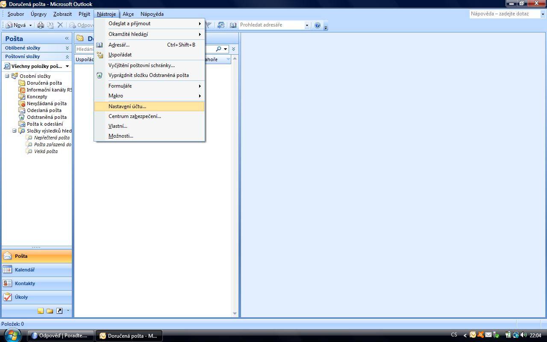Click the Nová new mail toolbar icon
Screen dimensions: 547x342
pos(9,25)
